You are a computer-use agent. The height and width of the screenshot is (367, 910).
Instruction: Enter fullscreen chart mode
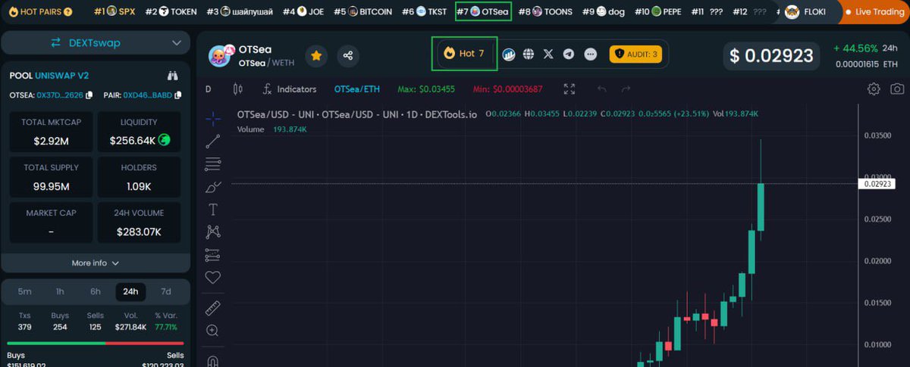point(570,89)
